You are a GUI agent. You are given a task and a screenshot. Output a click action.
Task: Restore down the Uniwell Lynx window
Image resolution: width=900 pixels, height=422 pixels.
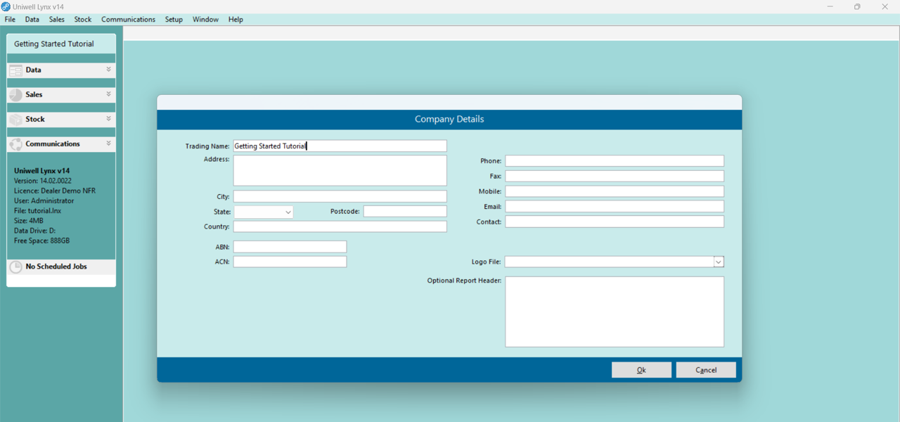(857, 7)
